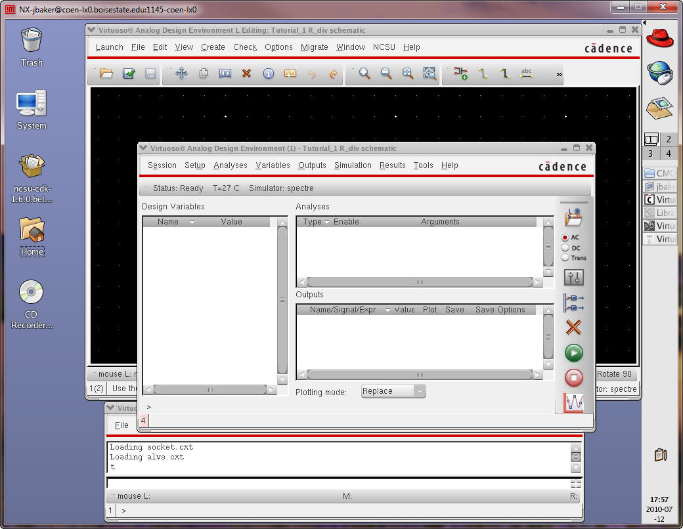Click the Plot Outputs waveform icon

[574, 402]
